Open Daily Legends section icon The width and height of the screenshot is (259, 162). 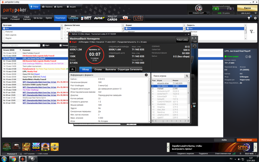(x=73, y=18)
